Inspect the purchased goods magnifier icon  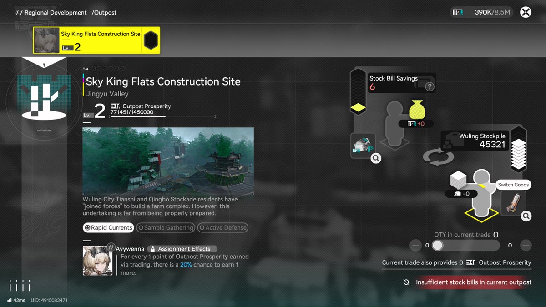(x=375, y=158)
